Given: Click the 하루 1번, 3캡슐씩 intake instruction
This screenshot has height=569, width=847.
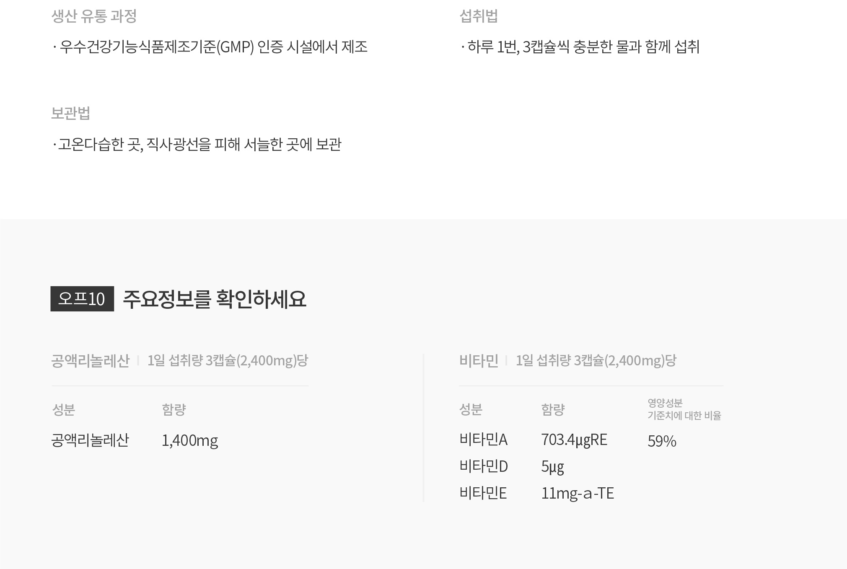Looking at the screenshot, I should tap(580, 47).
